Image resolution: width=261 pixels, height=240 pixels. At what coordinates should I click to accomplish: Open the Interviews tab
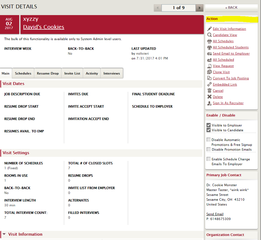click(112, 73)
